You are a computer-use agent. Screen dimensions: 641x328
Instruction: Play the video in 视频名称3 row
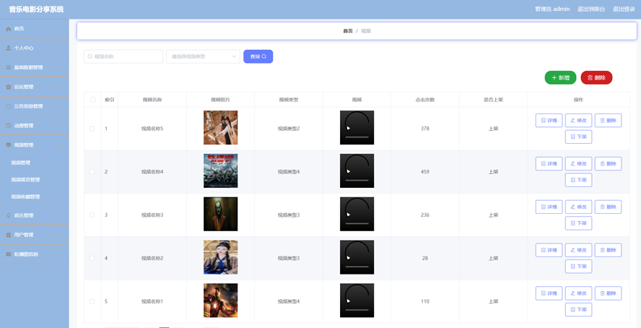click(x=349, y=215)
